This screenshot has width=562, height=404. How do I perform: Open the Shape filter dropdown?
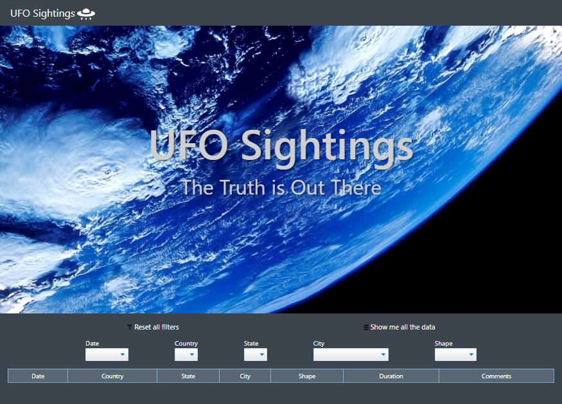coord(455,355)
